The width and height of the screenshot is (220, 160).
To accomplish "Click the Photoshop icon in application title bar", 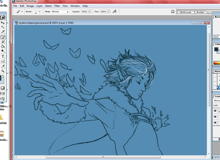I will [14, 1].
